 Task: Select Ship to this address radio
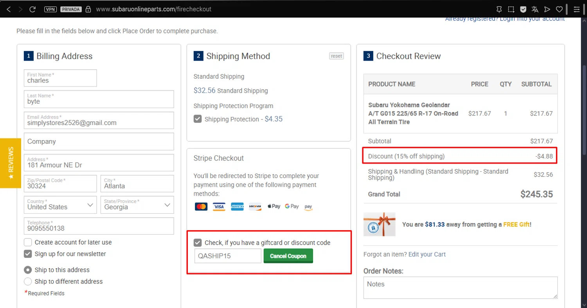coord(28,270)
